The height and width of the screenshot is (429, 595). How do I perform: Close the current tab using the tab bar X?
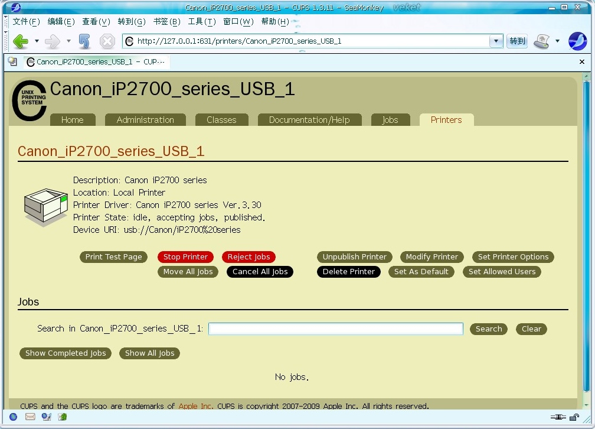pos(582,61)
